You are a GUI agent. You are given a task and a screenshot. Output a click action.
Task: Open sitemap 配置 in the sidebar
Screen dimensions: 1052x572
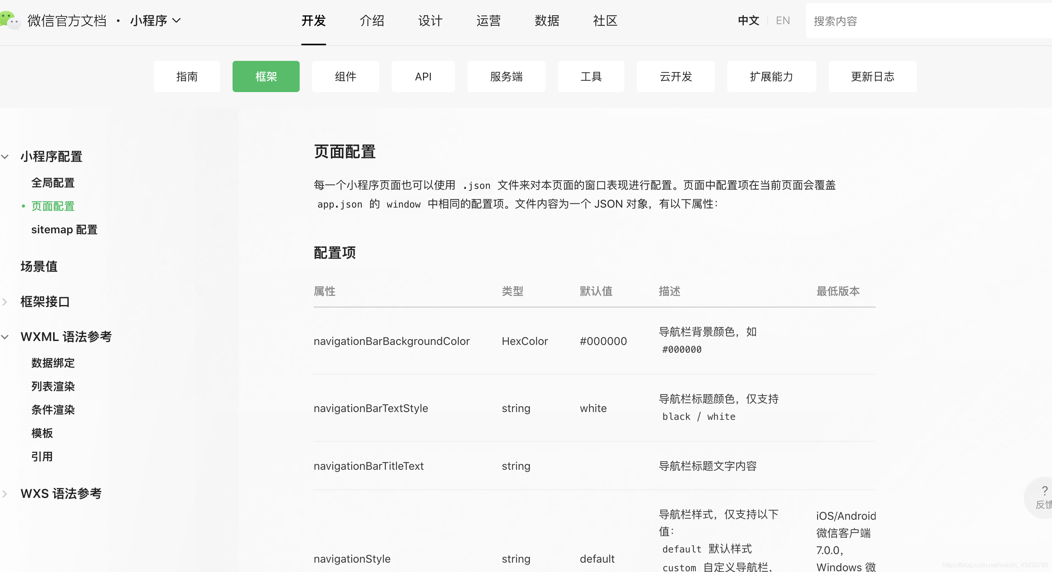(x=64, y=229)
